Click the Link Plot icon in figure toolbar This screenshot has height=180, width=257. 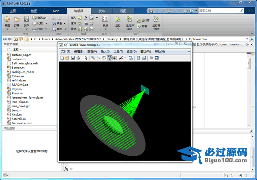tap(131, 58)
